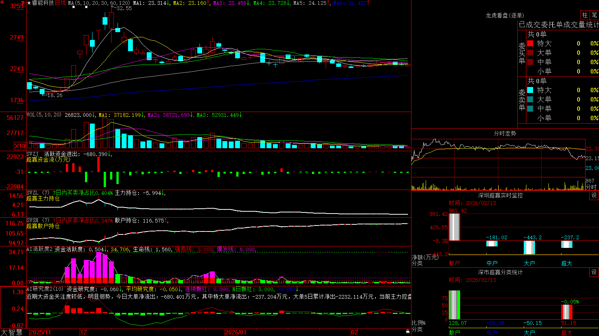
Task: Click the 分时 label beside the intraday volume
Action: click(x=591, y=187)
